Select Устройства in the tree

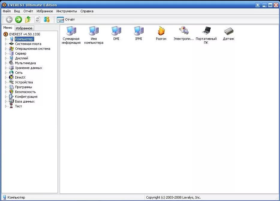24,82
